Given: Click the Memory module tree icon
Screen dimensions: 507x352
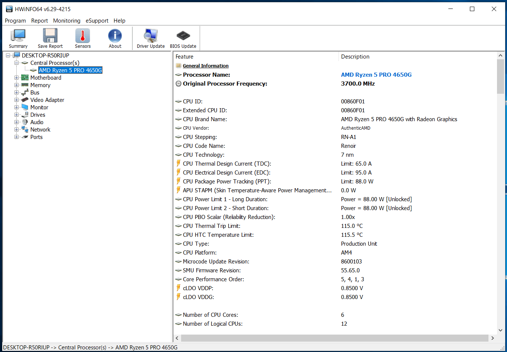Looking at the screenshot, I should pos(25,85).
